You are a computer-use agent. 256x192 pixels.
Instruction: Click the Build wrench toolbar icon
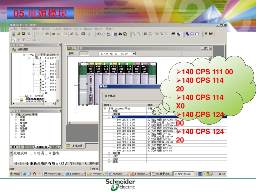click(x=72, y=34)
